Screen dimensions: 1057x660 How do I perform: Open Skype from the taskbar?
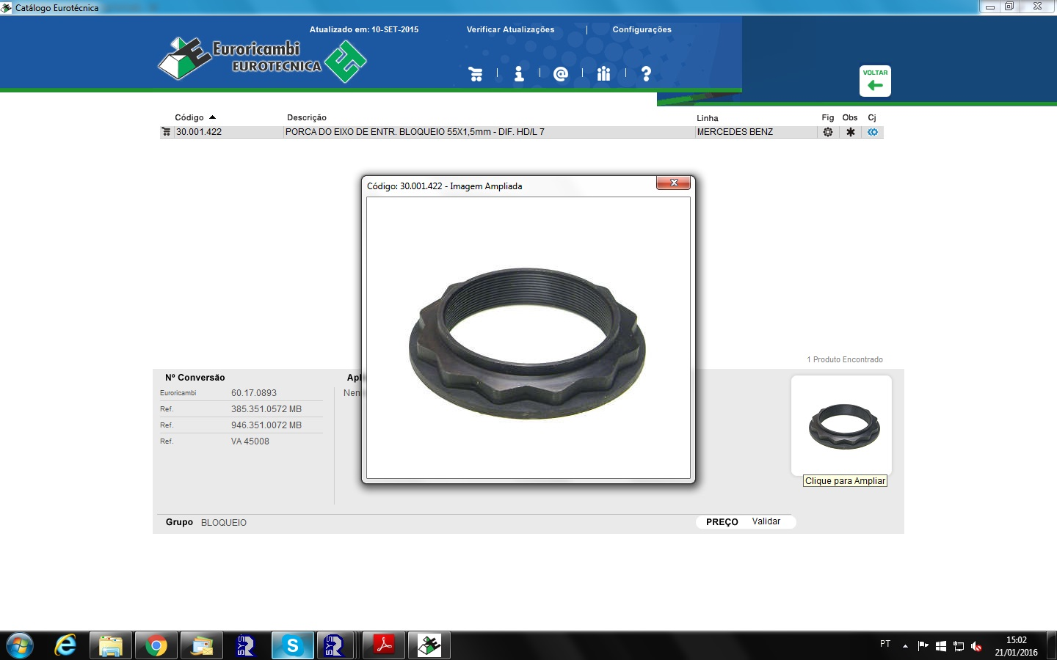pyautogui.click(x=292, y=645)
